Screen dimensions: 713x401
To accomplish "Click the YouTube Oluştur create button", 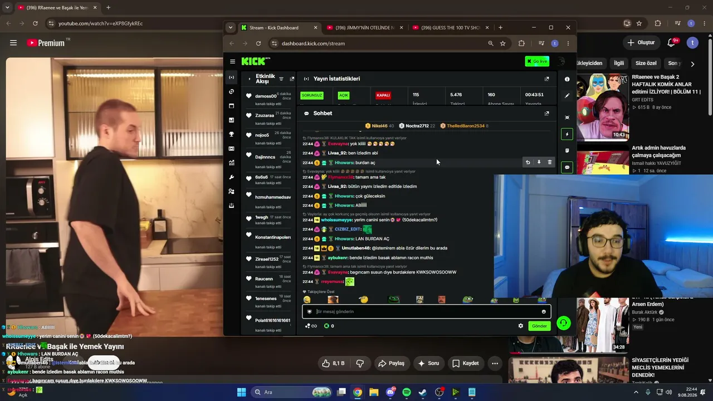I will [x=641, y=42].
